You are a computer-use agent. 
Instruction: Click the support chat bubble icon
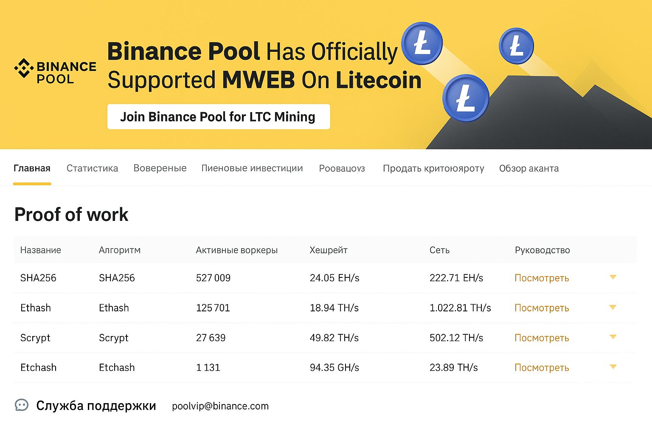22,405
